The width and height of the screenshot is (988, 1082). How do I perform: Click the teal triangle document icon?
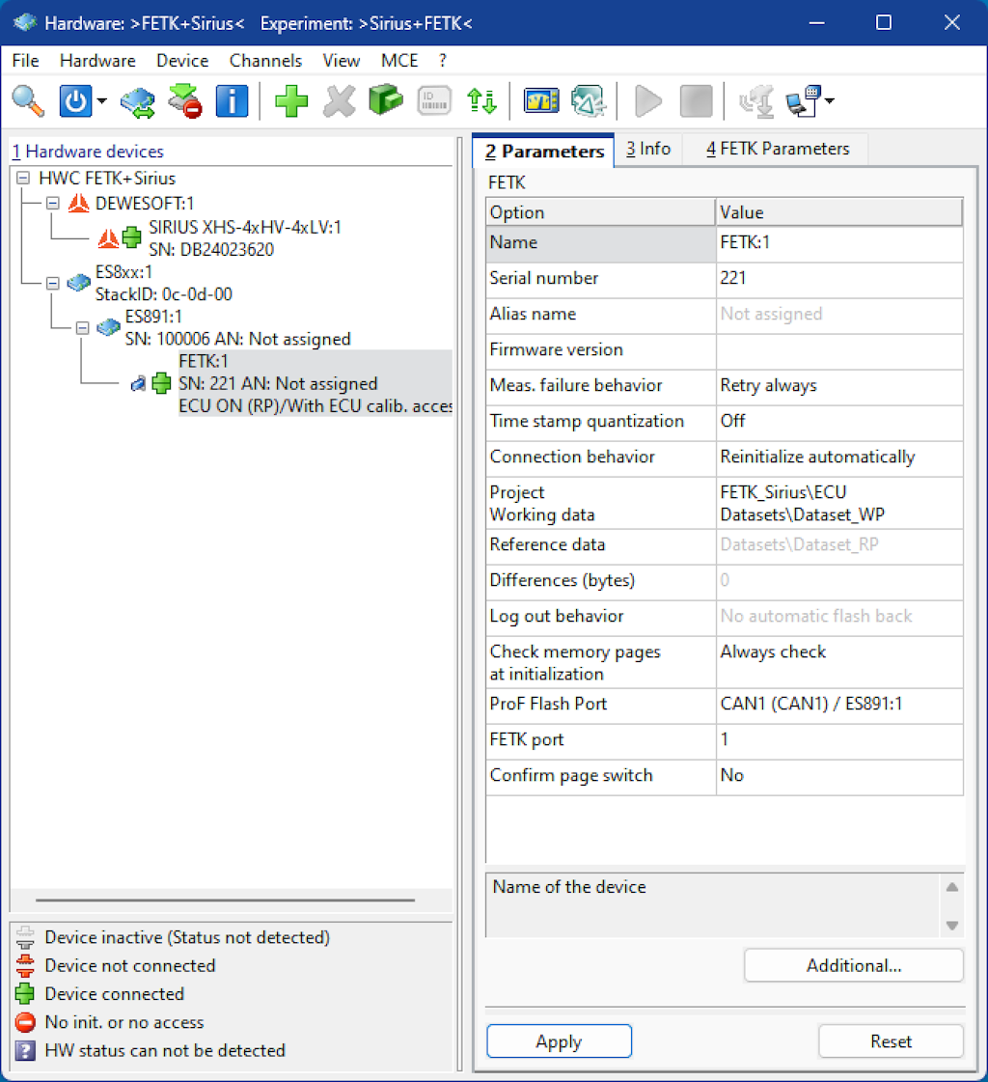(588, 100)
